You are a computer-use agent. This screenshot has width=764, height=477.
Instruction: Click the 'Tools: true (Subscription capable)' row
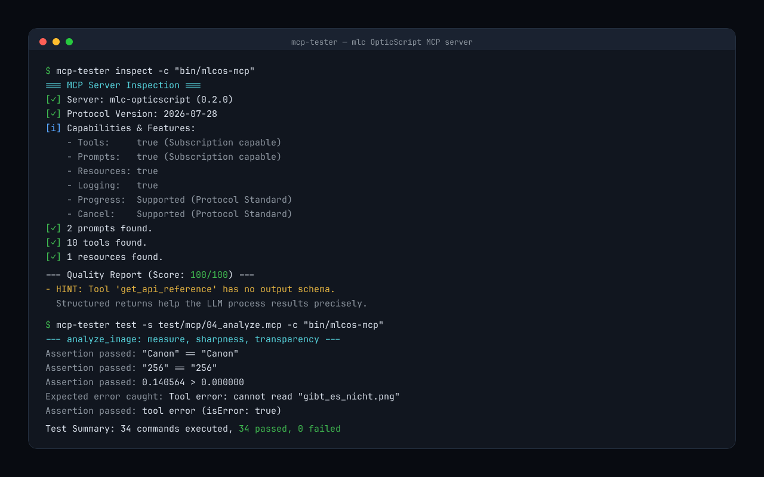point(174,143)
